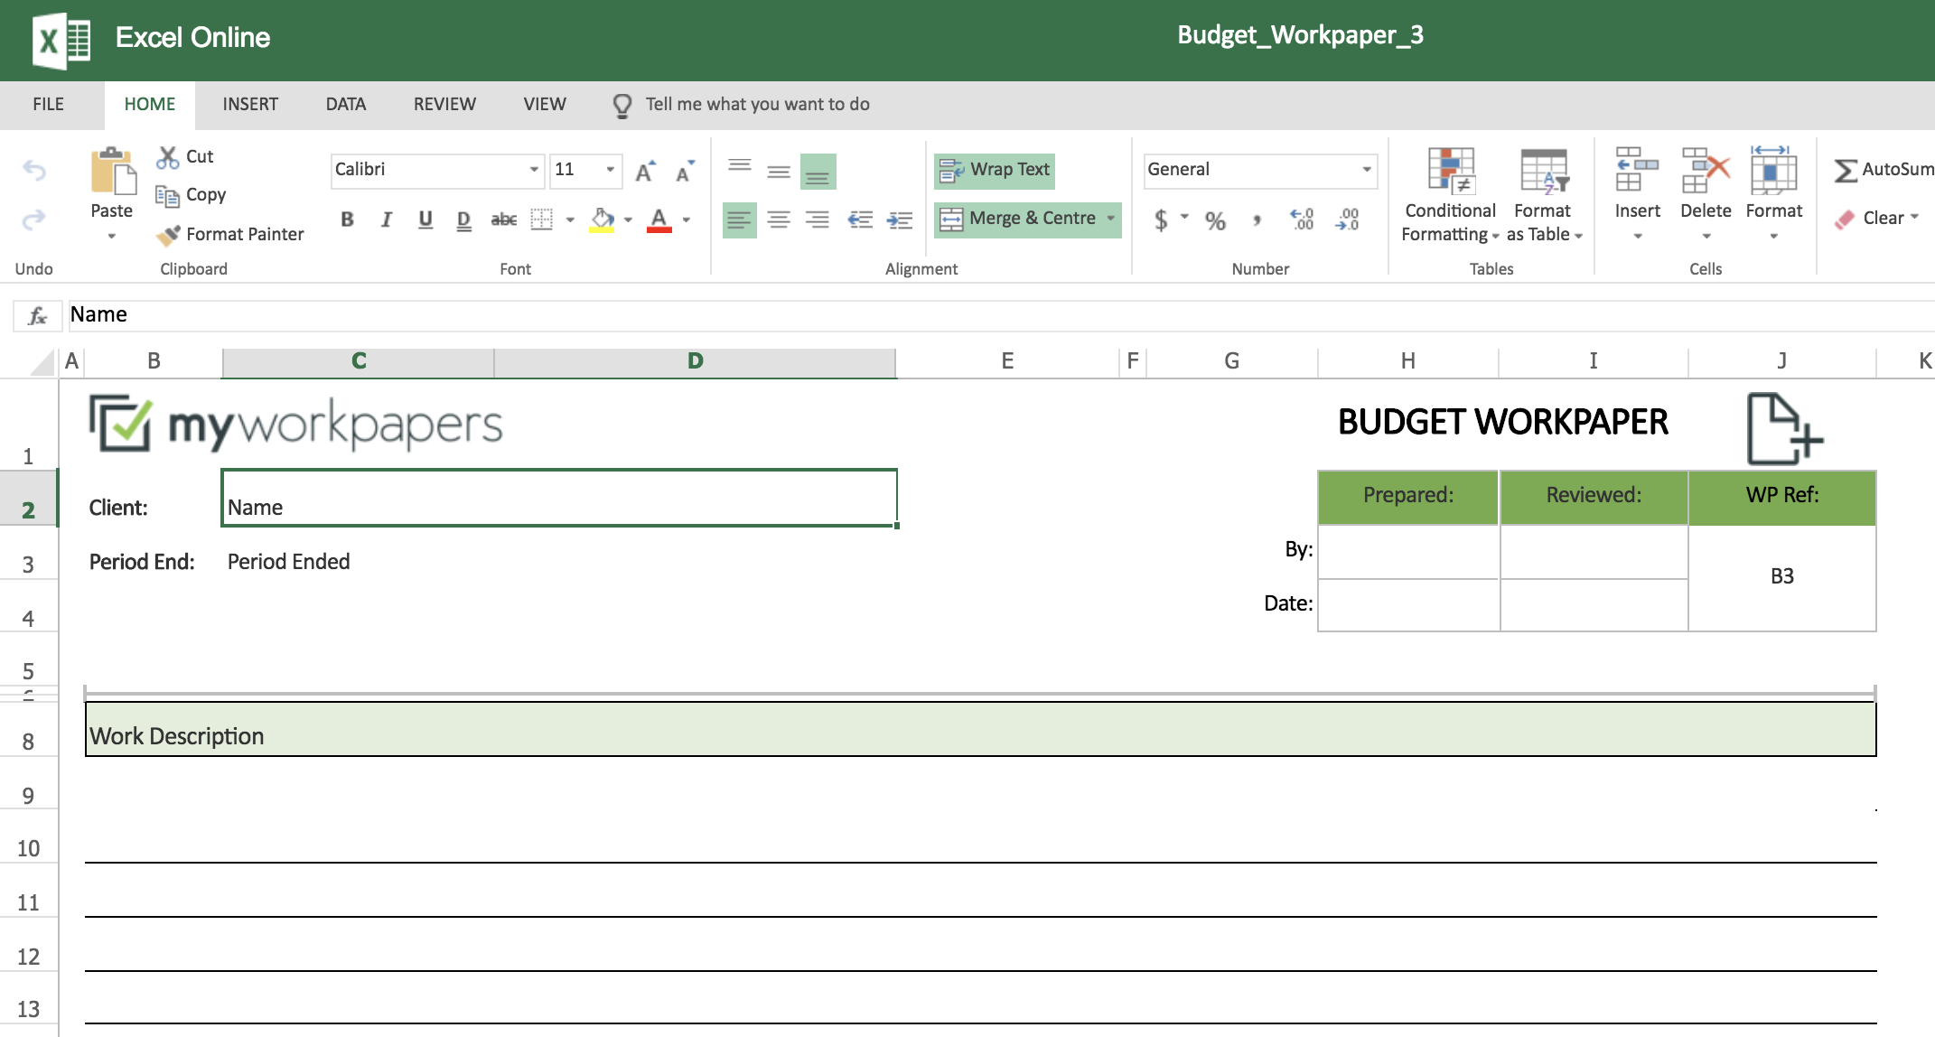Viewport: 1935px width, 1037px height.
Task: Activate the Format Painter brush
Action: (x=168, y=235)
